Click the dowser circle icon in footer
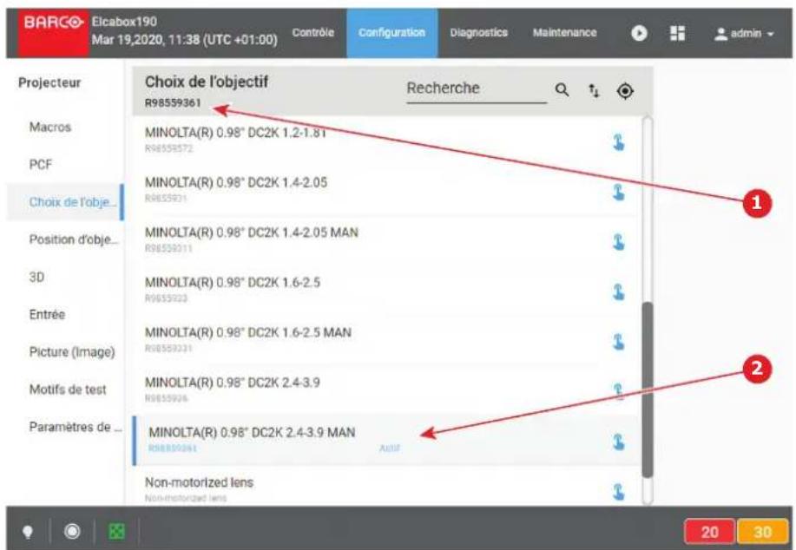Viewport: 796px width, 550px height. click(72, 531)
